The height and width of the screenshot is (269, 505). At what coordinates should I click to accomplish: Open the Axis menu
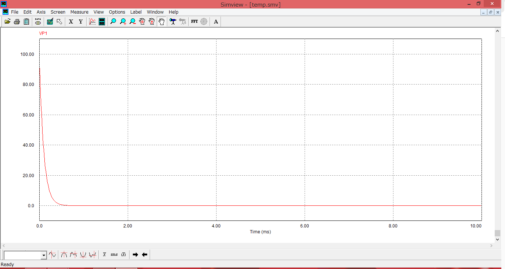tap(41, 12)
